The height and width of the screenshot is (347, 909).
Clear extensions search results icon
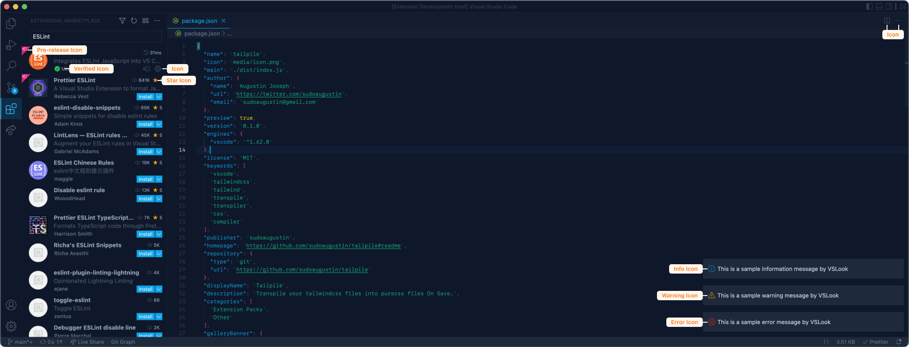click(145, 21)
